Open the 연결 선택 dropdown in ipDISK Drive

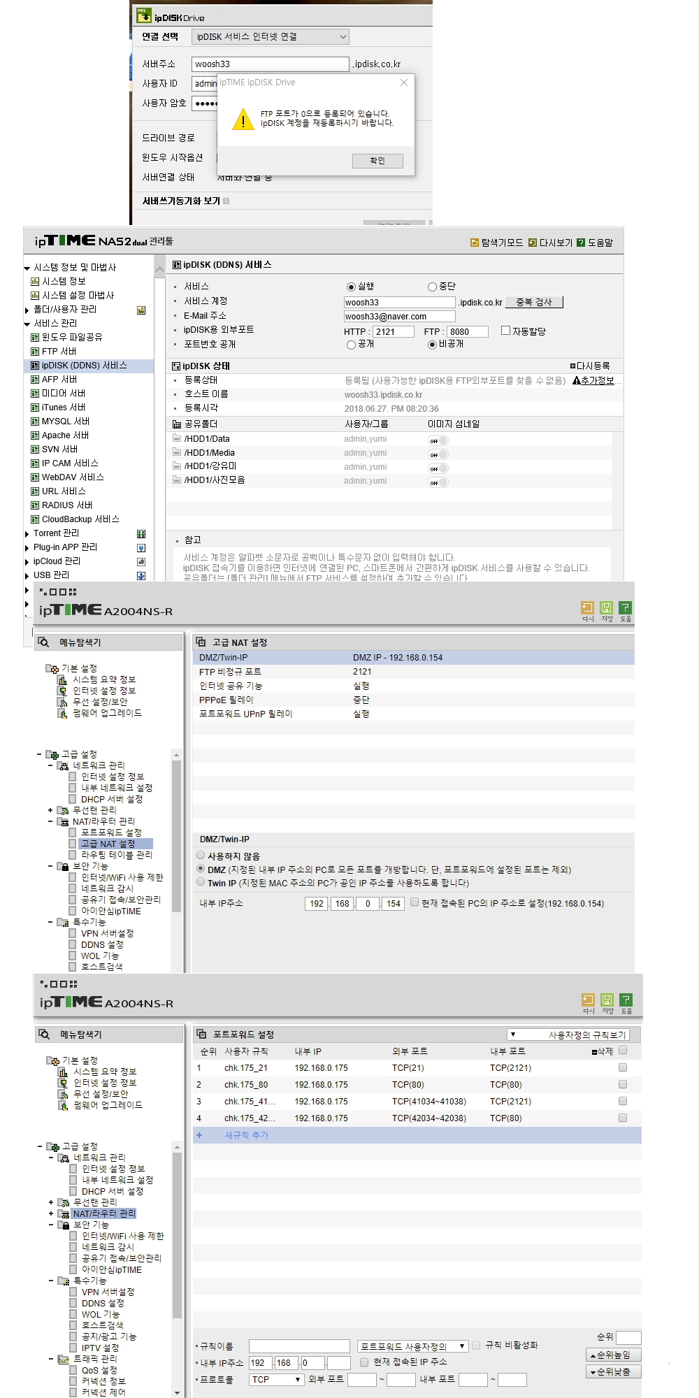(x=270, y=37)
